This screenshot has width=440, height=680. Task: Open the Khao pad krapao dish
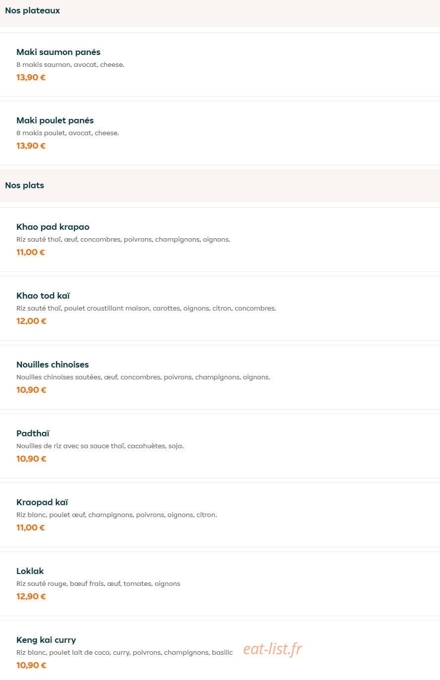click(220, 239)
